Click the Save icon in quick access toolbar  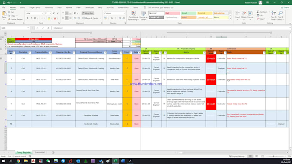point(4,3)
